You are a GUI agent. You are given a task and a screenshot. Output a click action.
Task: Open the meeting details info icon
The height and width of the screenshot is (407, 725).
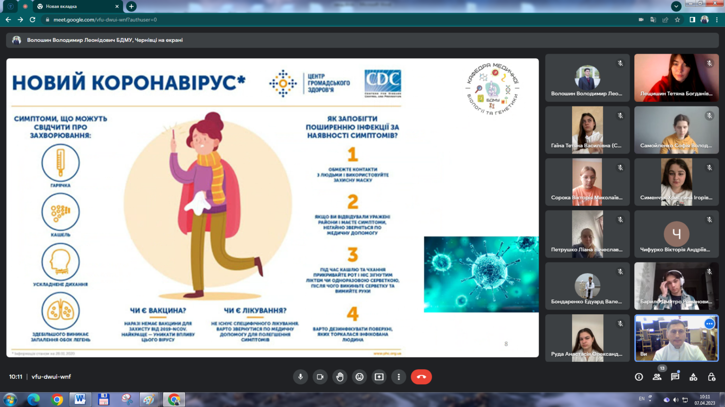tap(639, 377)
